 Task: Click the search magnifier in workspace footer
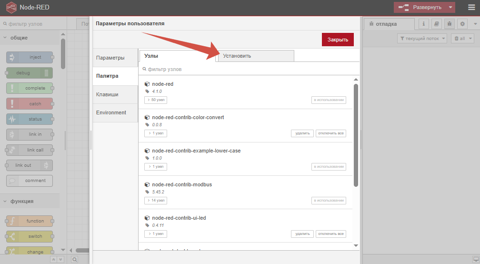[75, 260]
